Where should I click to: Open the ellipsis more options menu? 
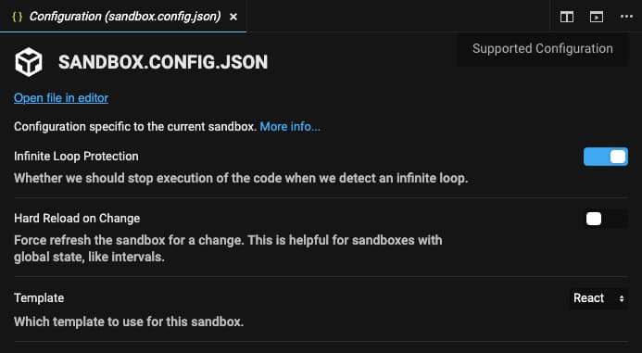pyautogui.click(x=626, y=17)
